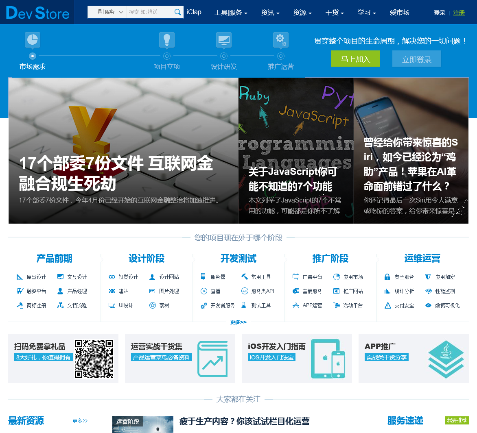Click the 常用工具 hammer icon
The image size is (477, 433).
pos(244,276)
